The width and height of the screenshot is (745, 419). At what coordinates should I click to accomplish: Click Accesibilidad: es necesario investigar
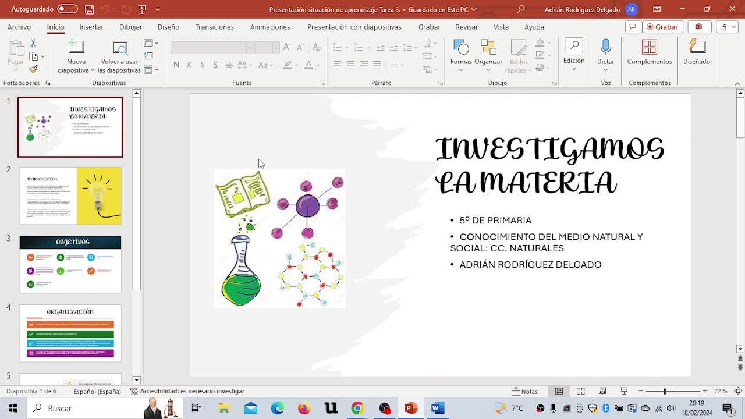click(187, 391)
